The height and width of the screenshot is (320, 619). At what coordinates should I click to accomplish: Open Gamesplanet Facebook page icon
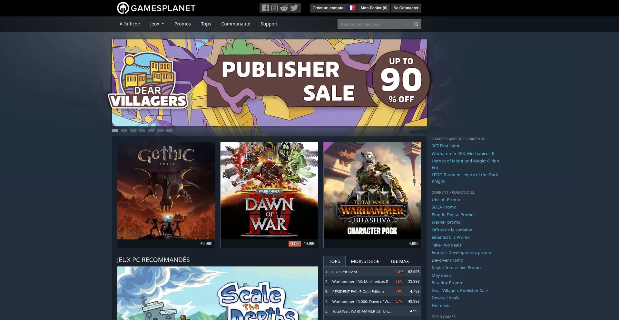pyautogui.click(x=265, y=8)
